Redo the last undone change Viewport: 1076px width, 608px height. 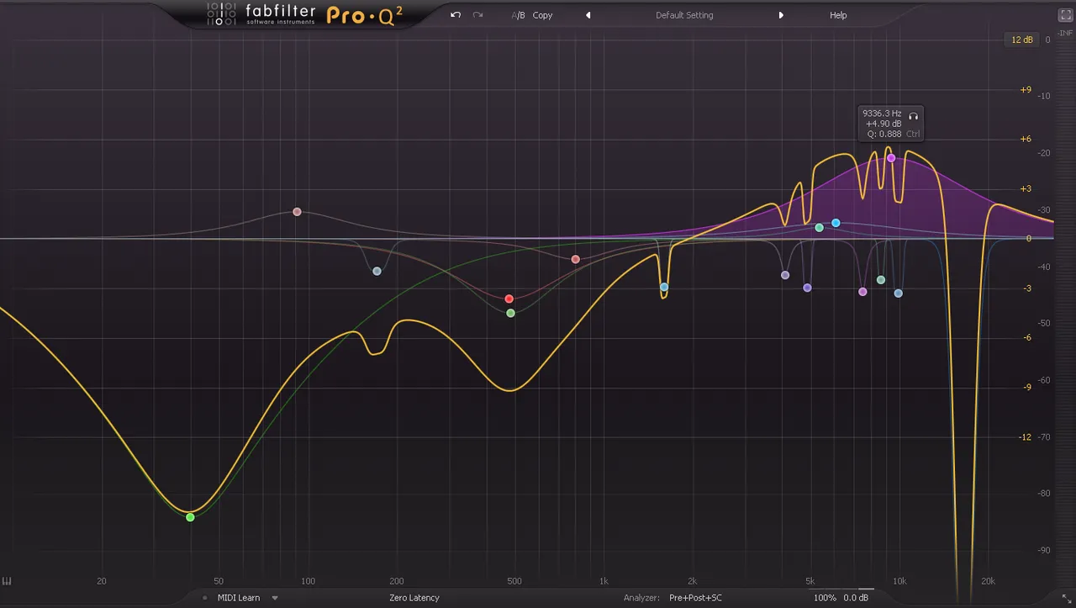tap(478, 15)
